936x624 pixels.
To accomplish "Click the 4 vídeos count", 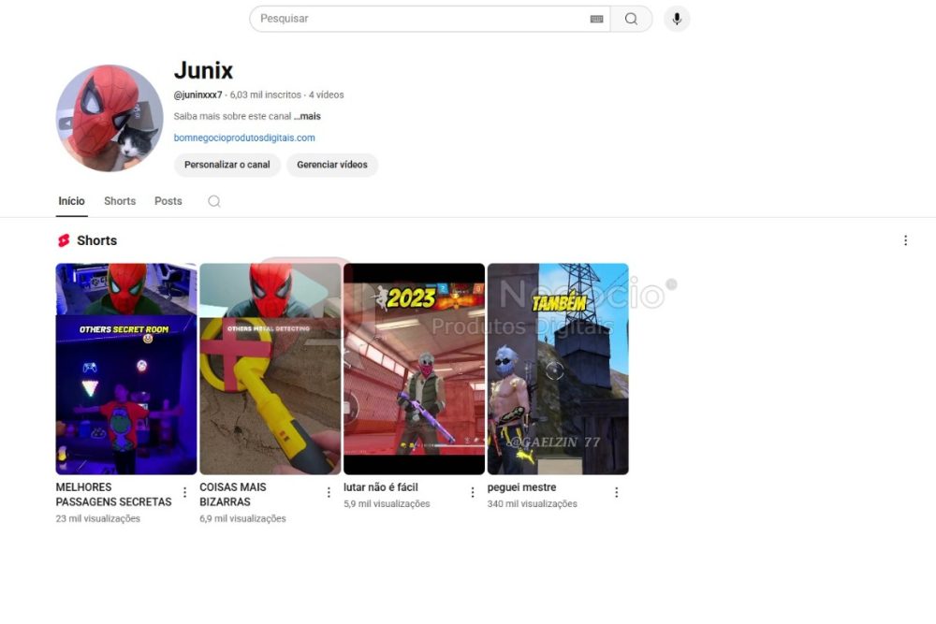I will tap(326, 94).
